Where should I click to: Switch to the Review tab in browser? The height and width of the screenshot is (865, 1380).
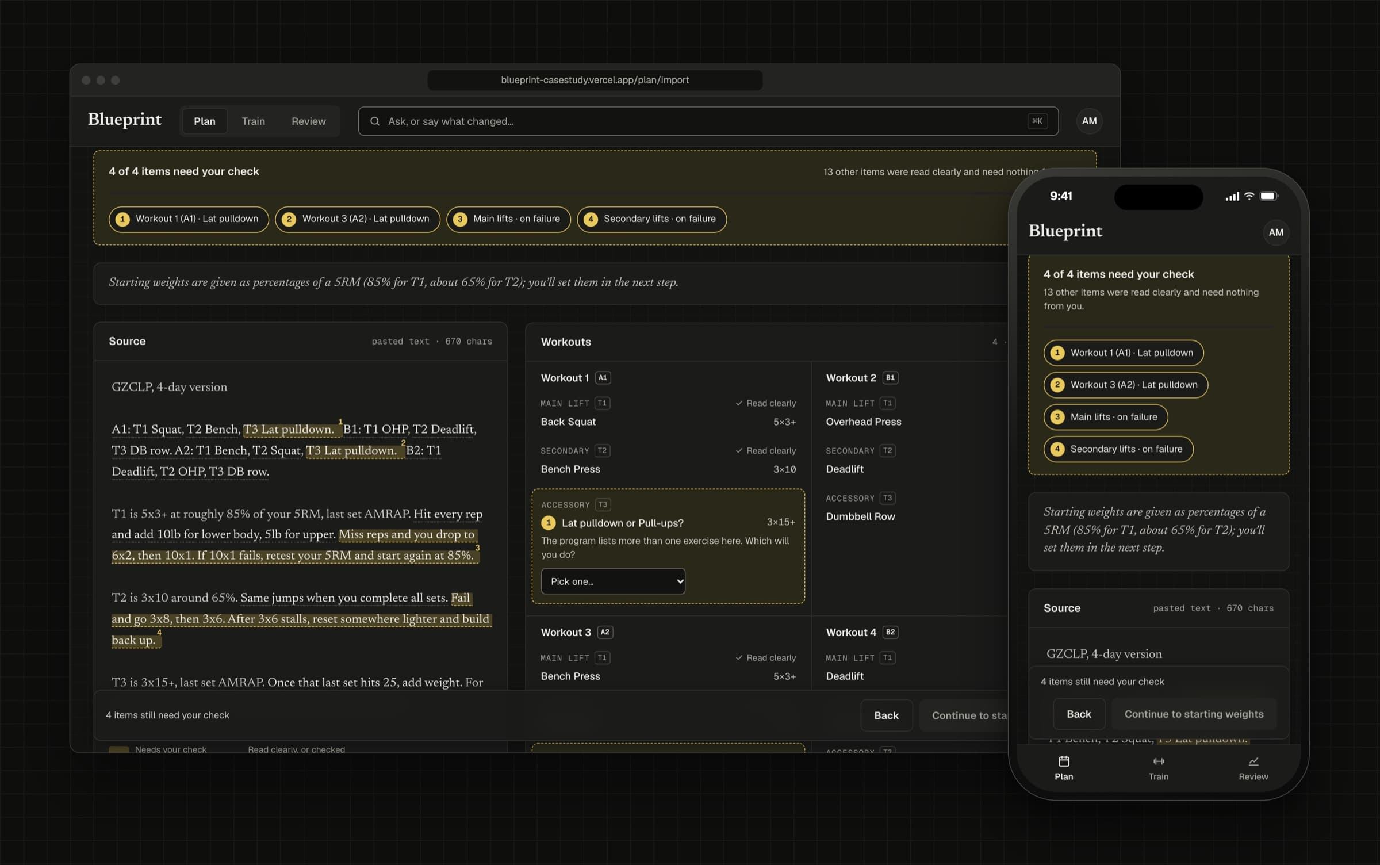308,121
